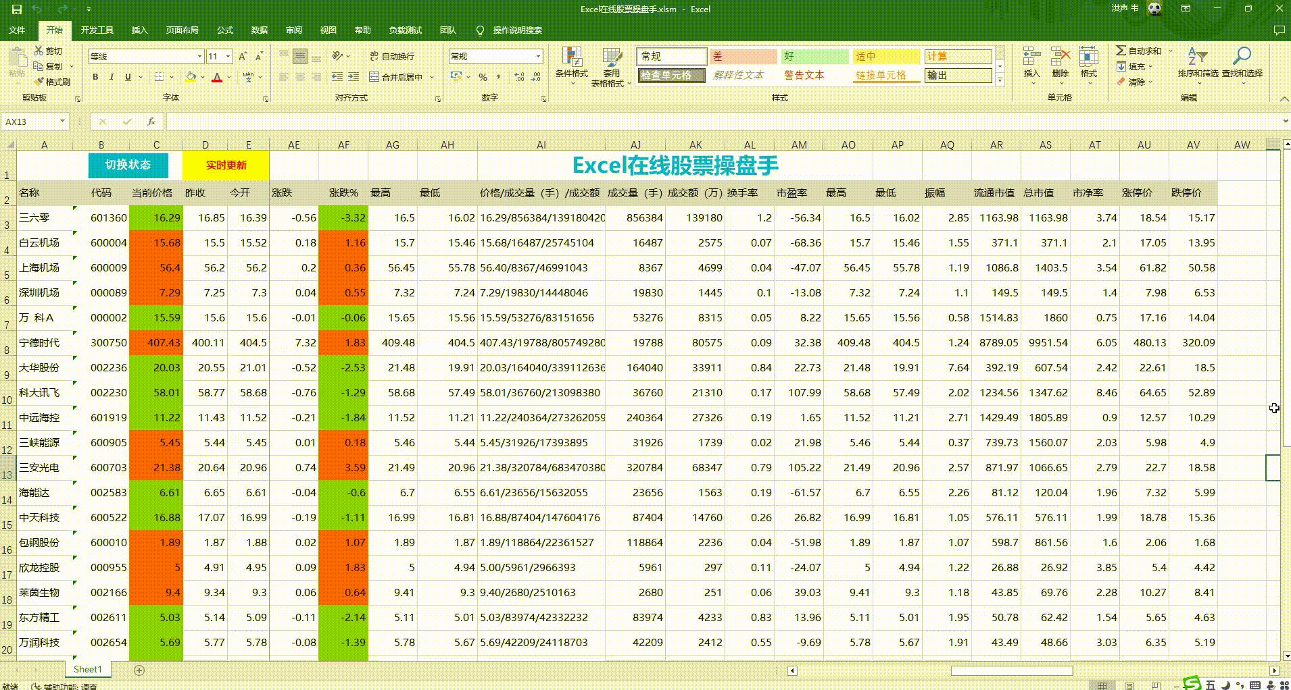Toggle Bold formatting
1291x690 pixels.
click(x=95, y=77)
